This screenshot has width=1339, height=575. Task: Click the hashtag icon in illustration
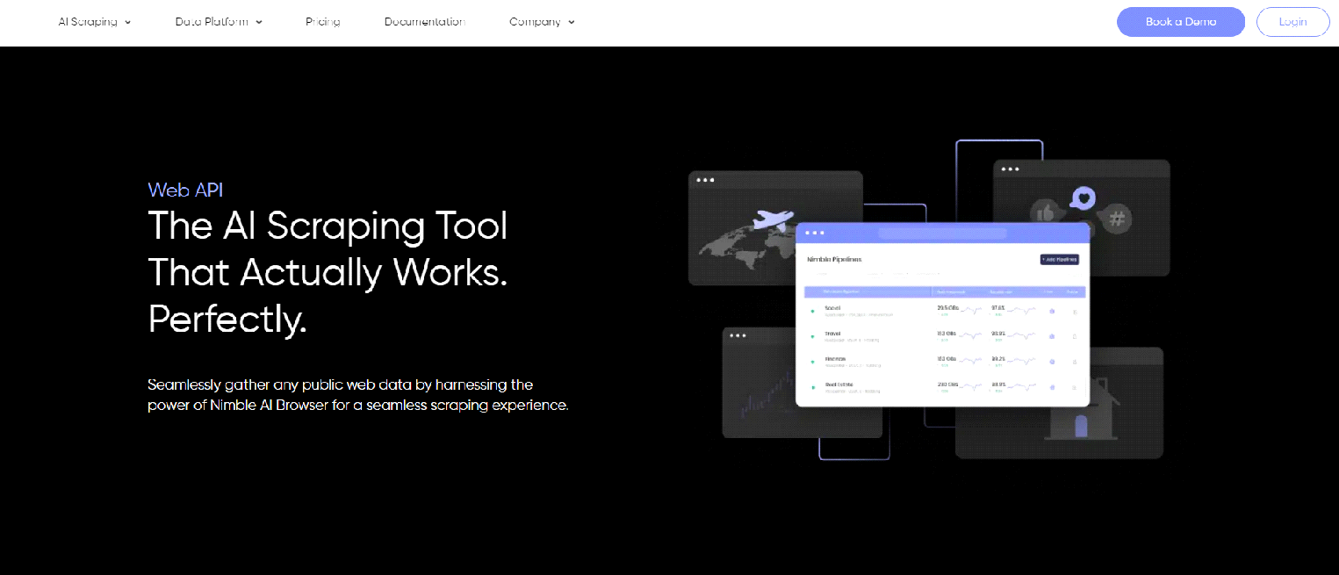pyautogui.click(x=1117, y=219)
